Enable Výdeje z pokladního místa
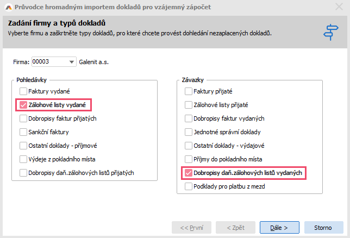 (23, 159)
